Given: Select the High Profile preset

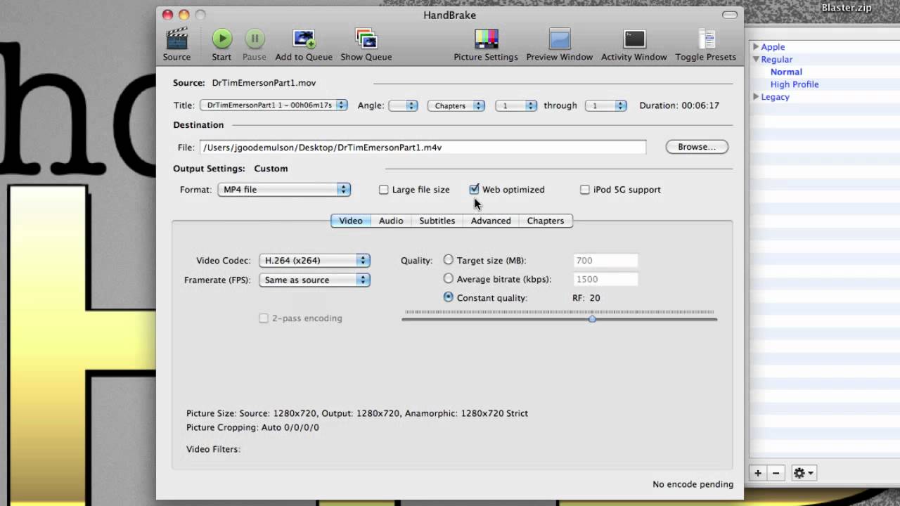Looking at the screenshot, I should click(x=795, y=84).
